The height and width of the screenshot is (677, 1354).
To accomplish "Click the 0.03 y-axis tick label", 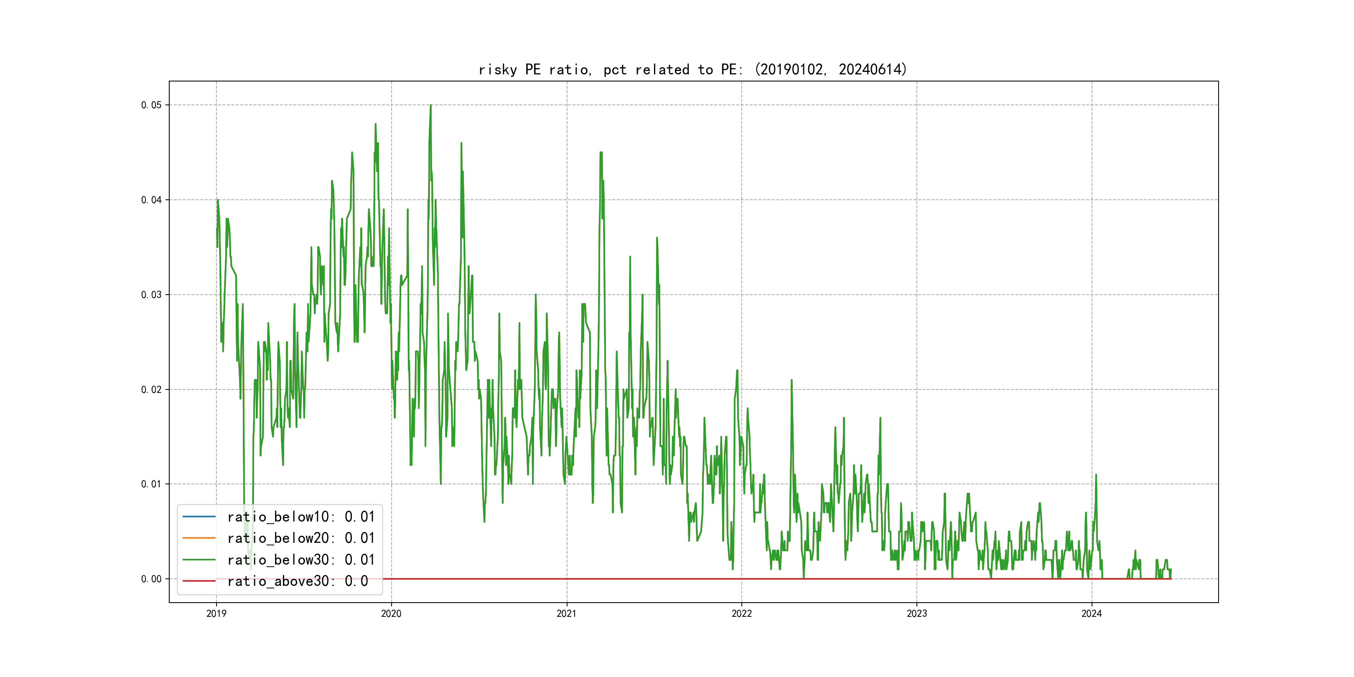I will coord(151,295).
